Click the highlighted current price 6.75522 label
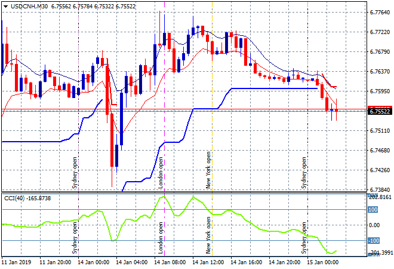 point(379,111)
